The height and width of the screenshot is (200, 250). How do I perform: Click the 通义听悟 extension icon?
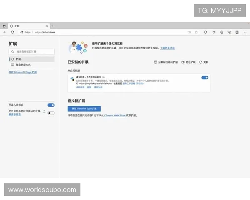[72, 78]
